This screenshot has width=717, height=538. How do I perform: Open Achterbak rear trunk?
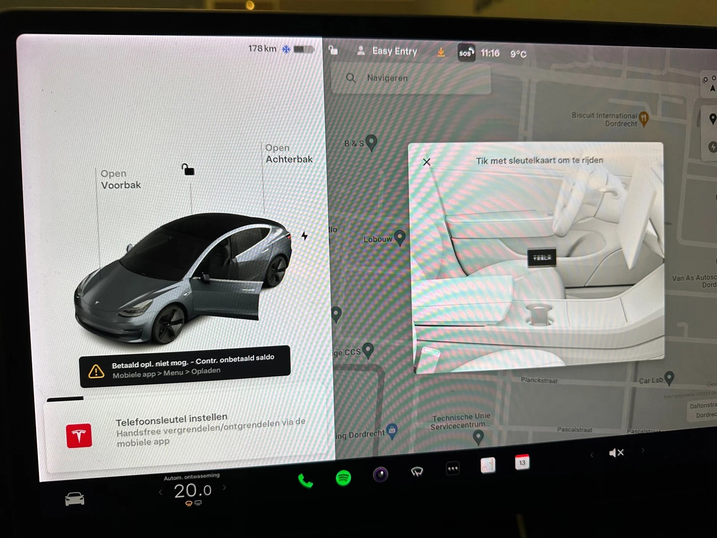pos(289,154)
